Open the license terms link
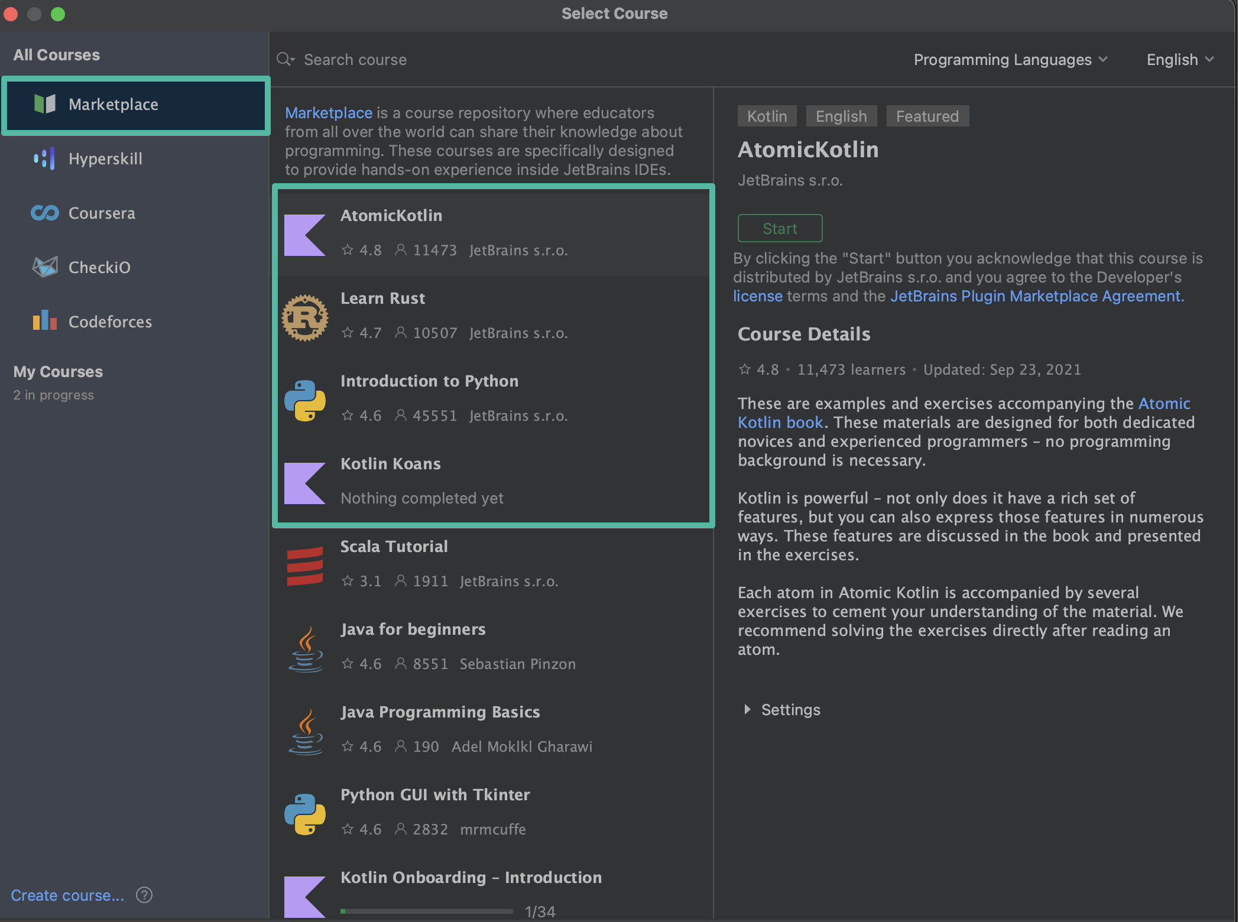The height and width of the screenshot is (922, 1239). pos(757,296)
